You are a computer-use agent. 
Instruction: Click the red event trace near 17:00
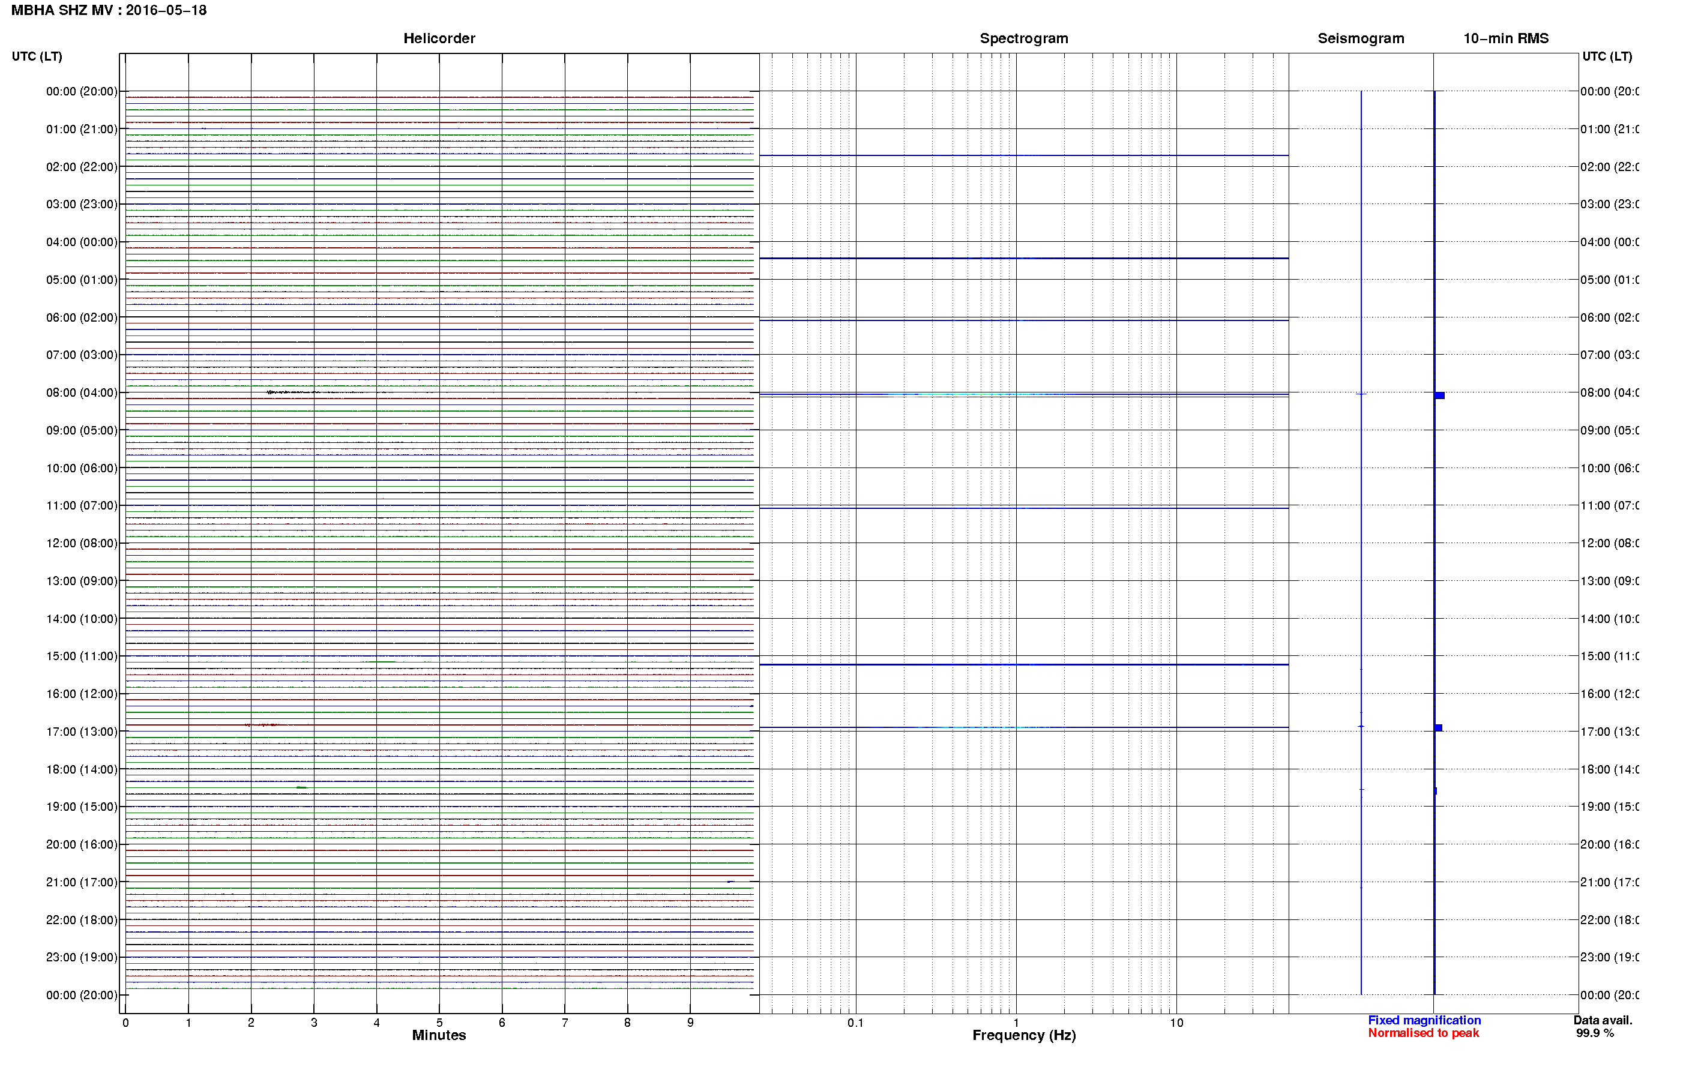point(262,726)
